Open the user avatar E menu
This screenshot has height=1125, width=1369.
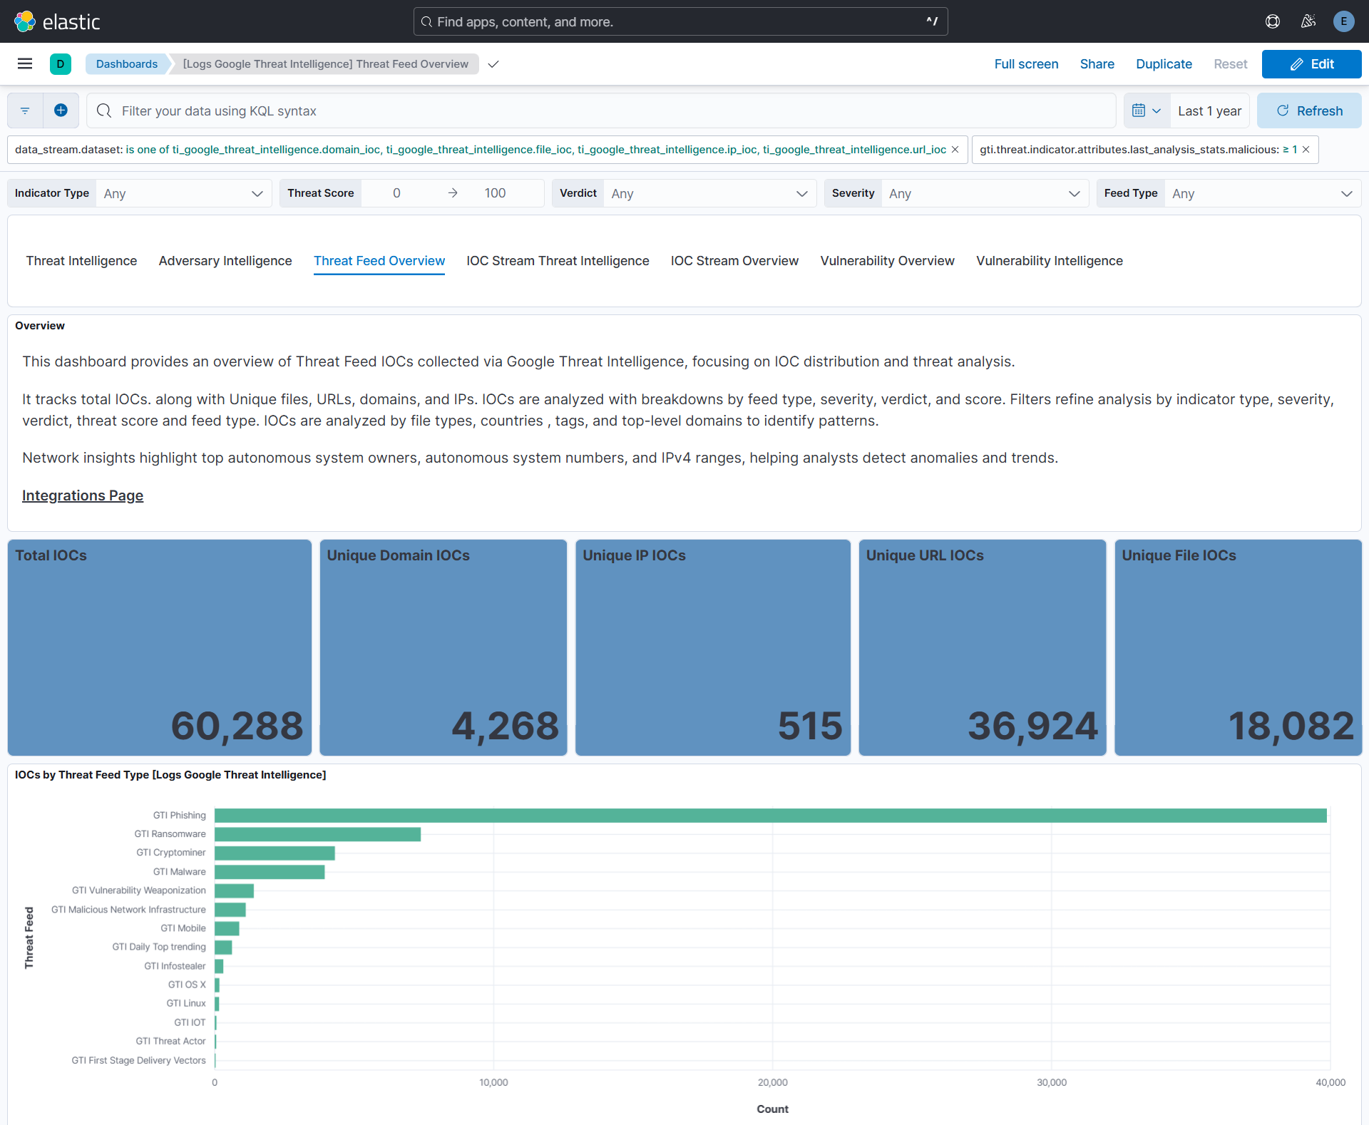tap(1344, 21)
